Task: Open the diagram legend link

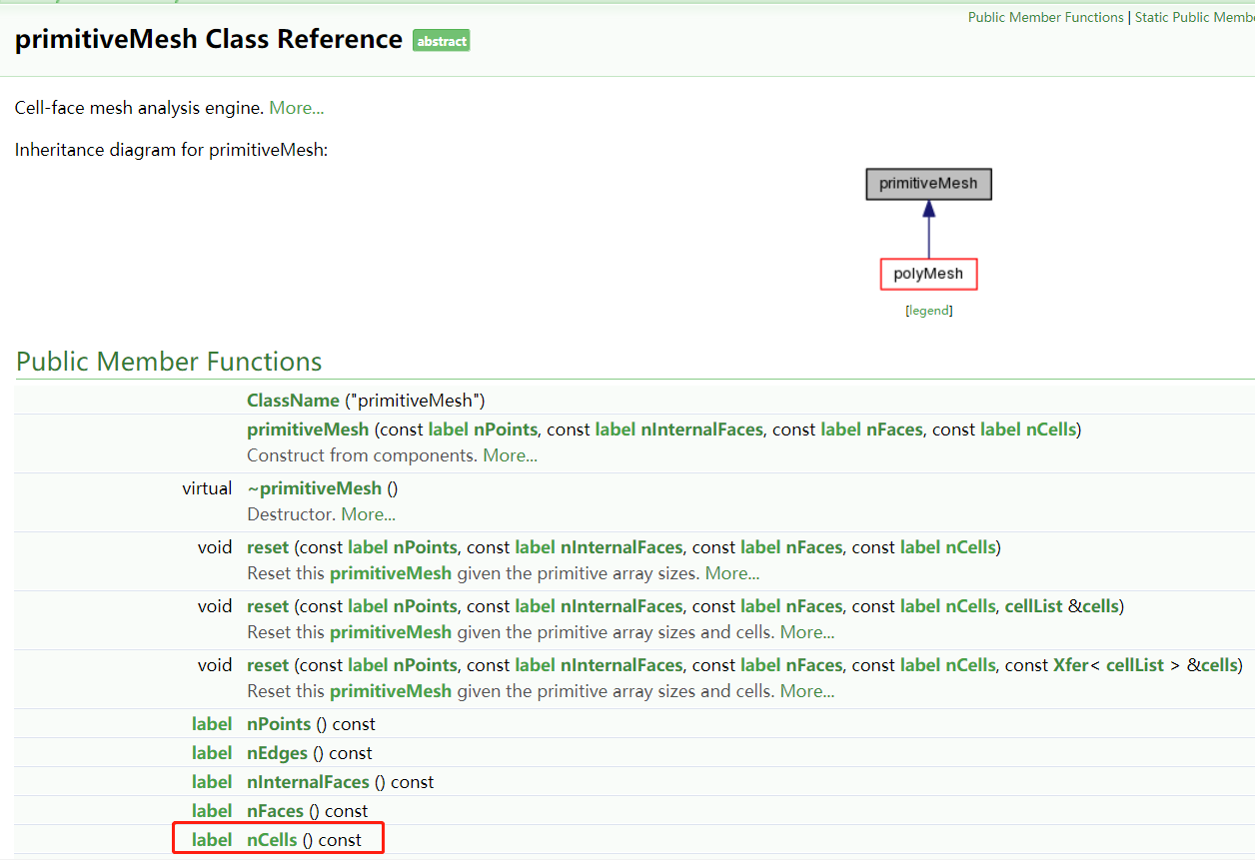Action: [928, 311]
